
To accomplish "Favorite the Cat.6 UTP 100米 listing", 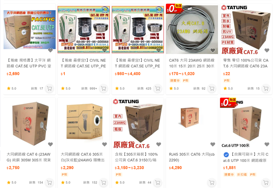I will (267, 144).
